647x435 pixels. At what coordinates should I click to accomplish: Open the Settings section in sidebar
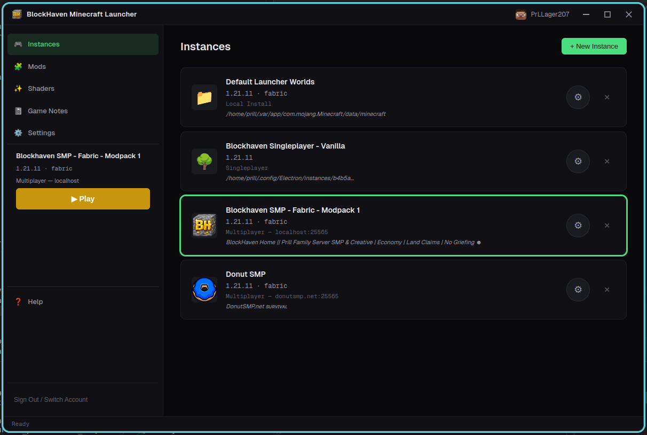click(x=83, y=133)
